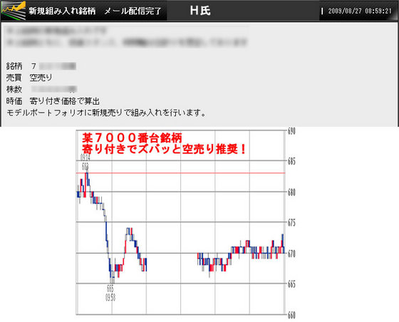Image resolution: width=399 pixels, height=322 pixels.
Task: Click the '株数' label
Action: [14, 89]
